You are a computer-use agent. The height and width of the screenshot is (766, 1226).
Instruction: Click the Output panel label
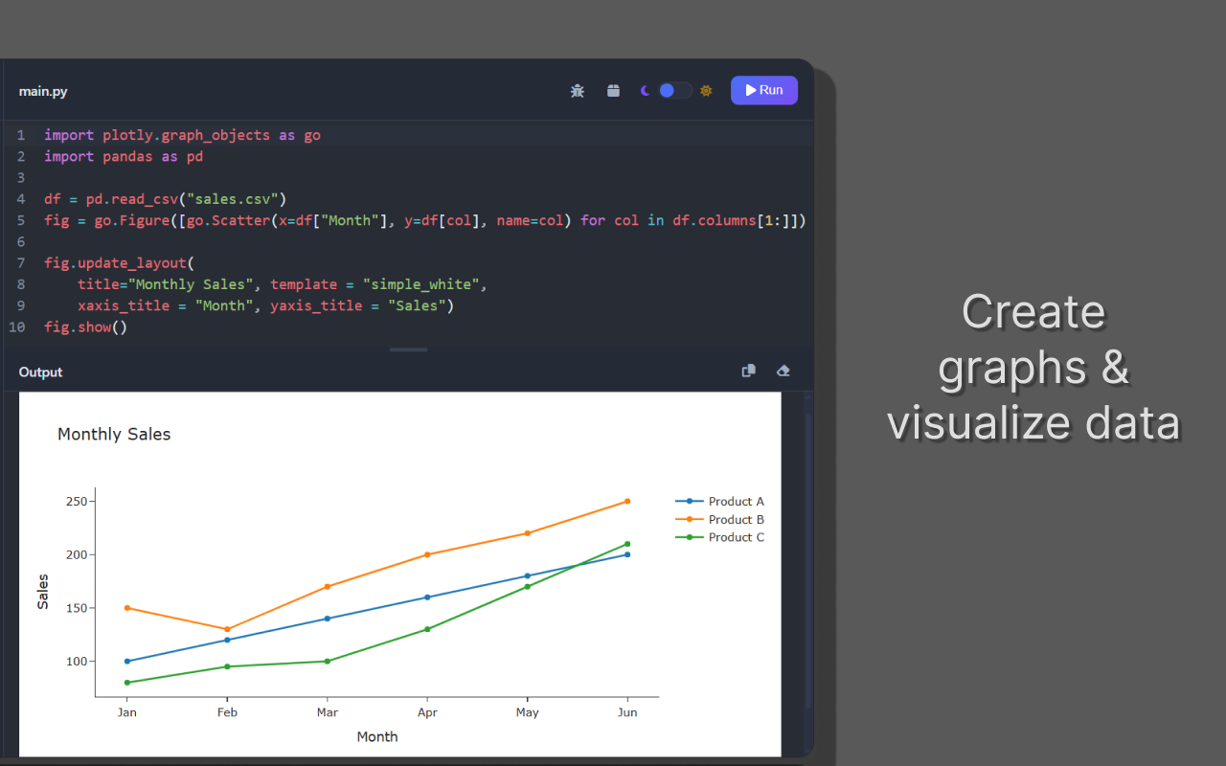click(x=40, y=372)
